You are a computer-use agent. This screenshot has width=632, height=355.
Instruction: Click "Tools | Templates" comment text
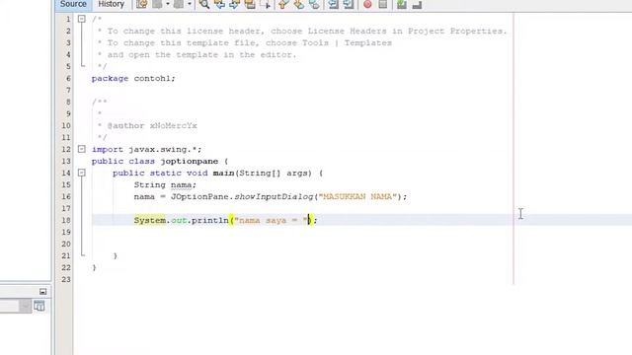(347, 42)
